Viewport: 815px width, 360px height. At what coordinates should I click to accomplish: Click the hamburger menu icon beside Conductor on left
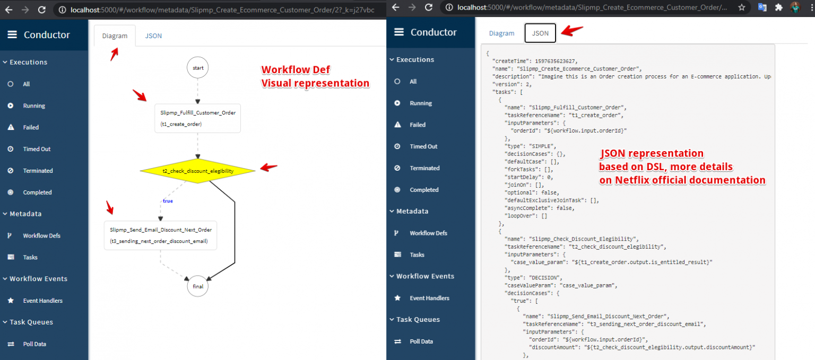[12, 35]
